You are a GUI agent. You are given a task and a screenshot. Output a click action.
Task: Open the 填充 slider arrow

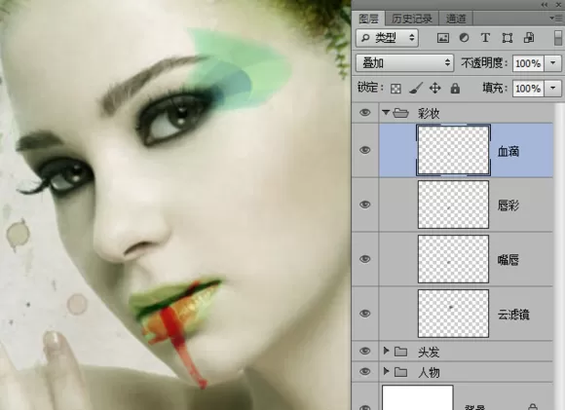[553, 89]
